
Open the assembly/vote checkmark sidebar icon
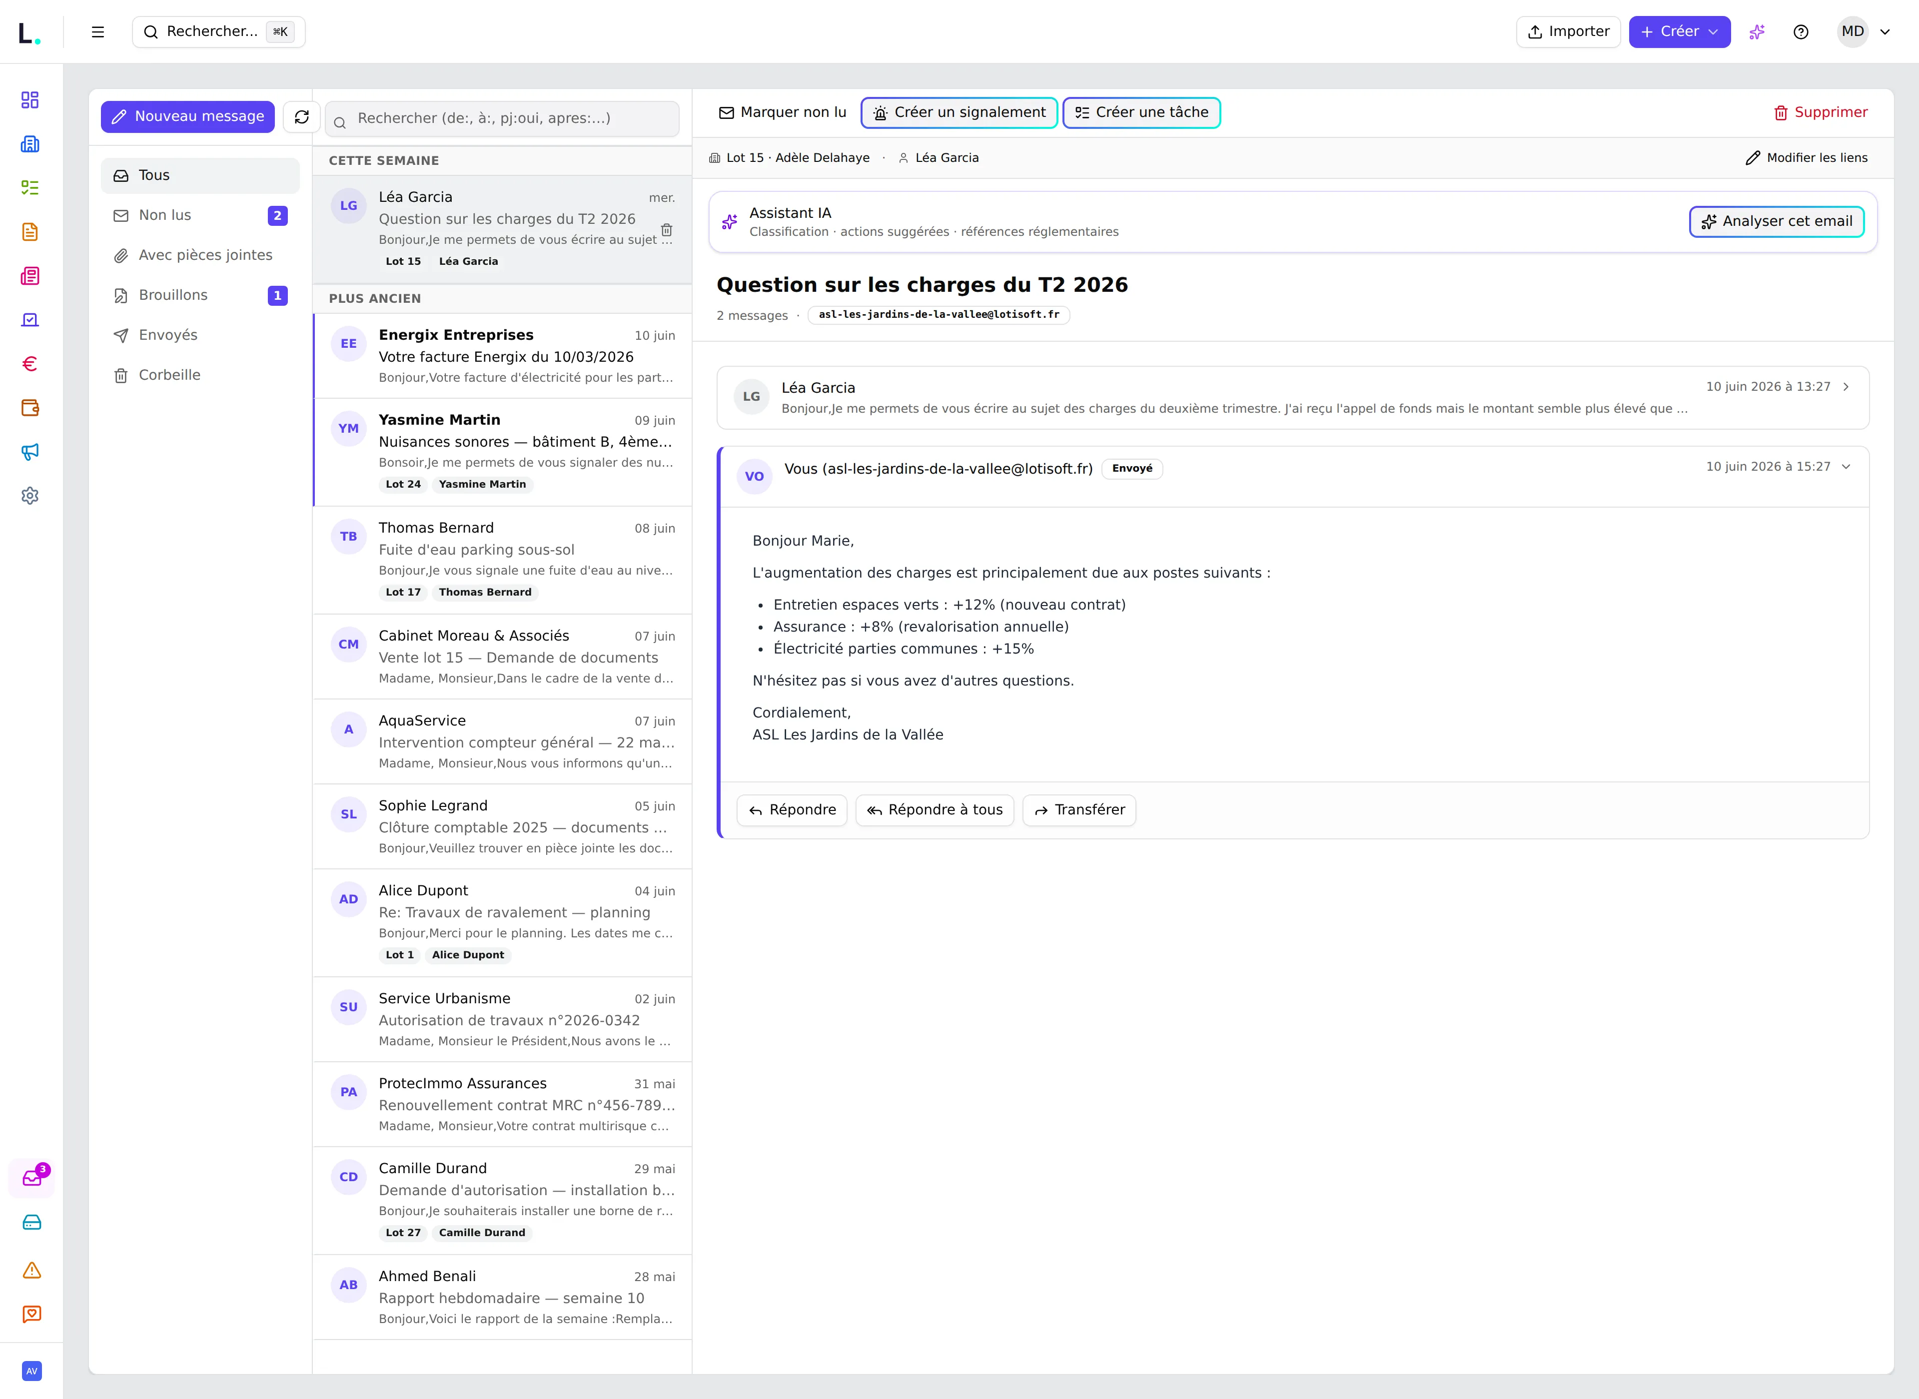tap(30, 320)
